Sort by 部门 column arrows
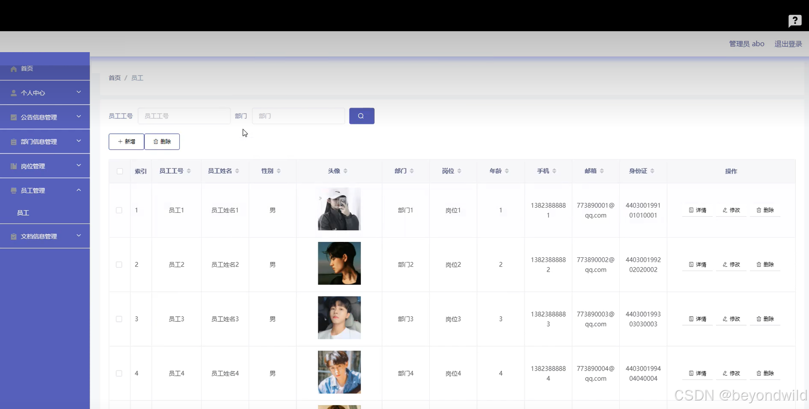Image resolution: width=809 pixels, height=409 pixels. tap(412, 171)
